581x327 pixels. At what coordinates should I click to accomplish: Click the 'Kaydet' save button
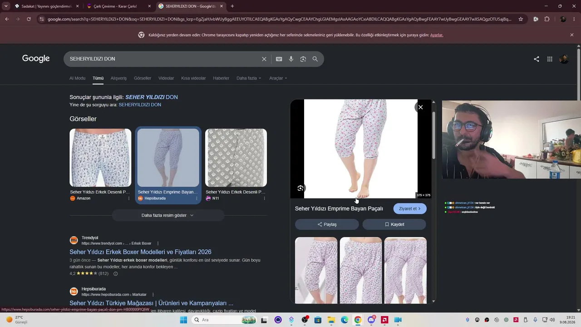pos(394,224)
